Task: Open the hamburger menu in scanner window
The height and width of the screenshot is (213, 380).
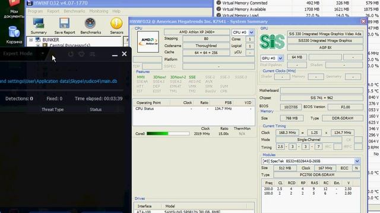Action: pos(93,54)
